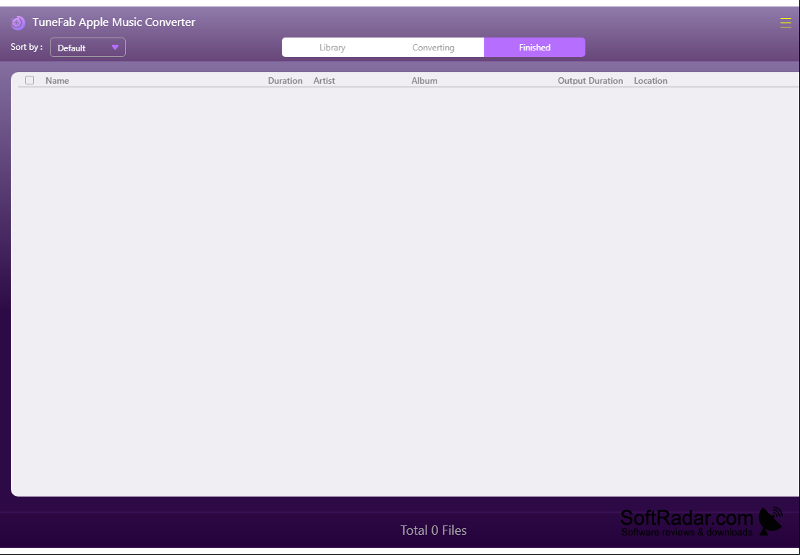This screenshot has height=555, width=800.
Task: Switch to the Converting tab
Action: tap(433, 48)
